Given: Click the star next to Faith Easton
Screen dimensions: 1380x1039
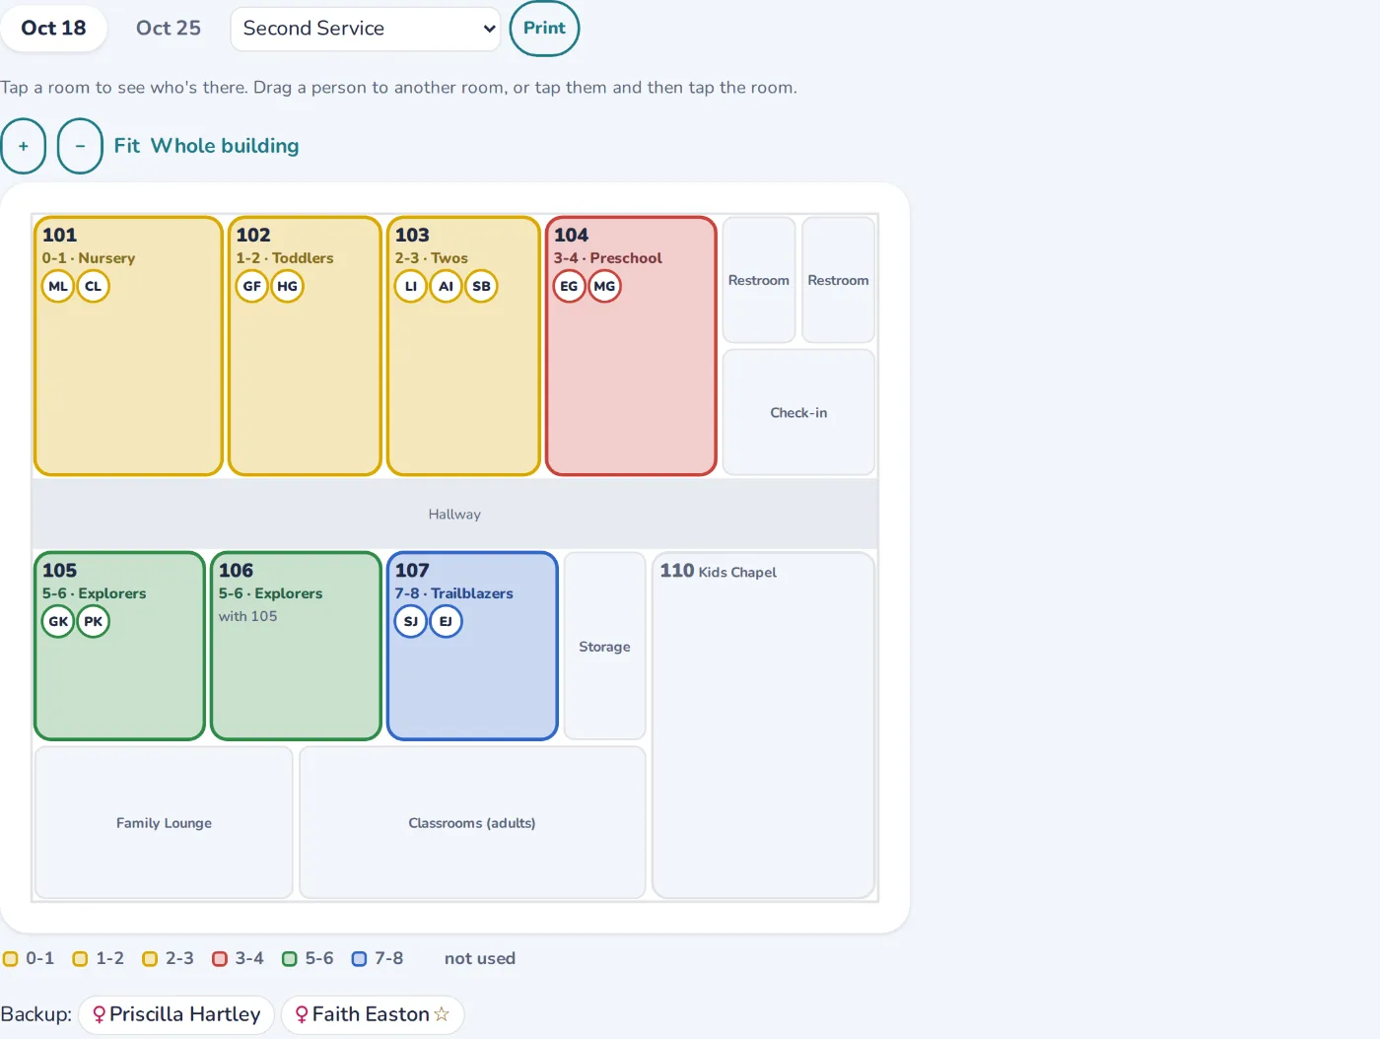Looking at the screenshot, I should click(x=442, y=1014).
